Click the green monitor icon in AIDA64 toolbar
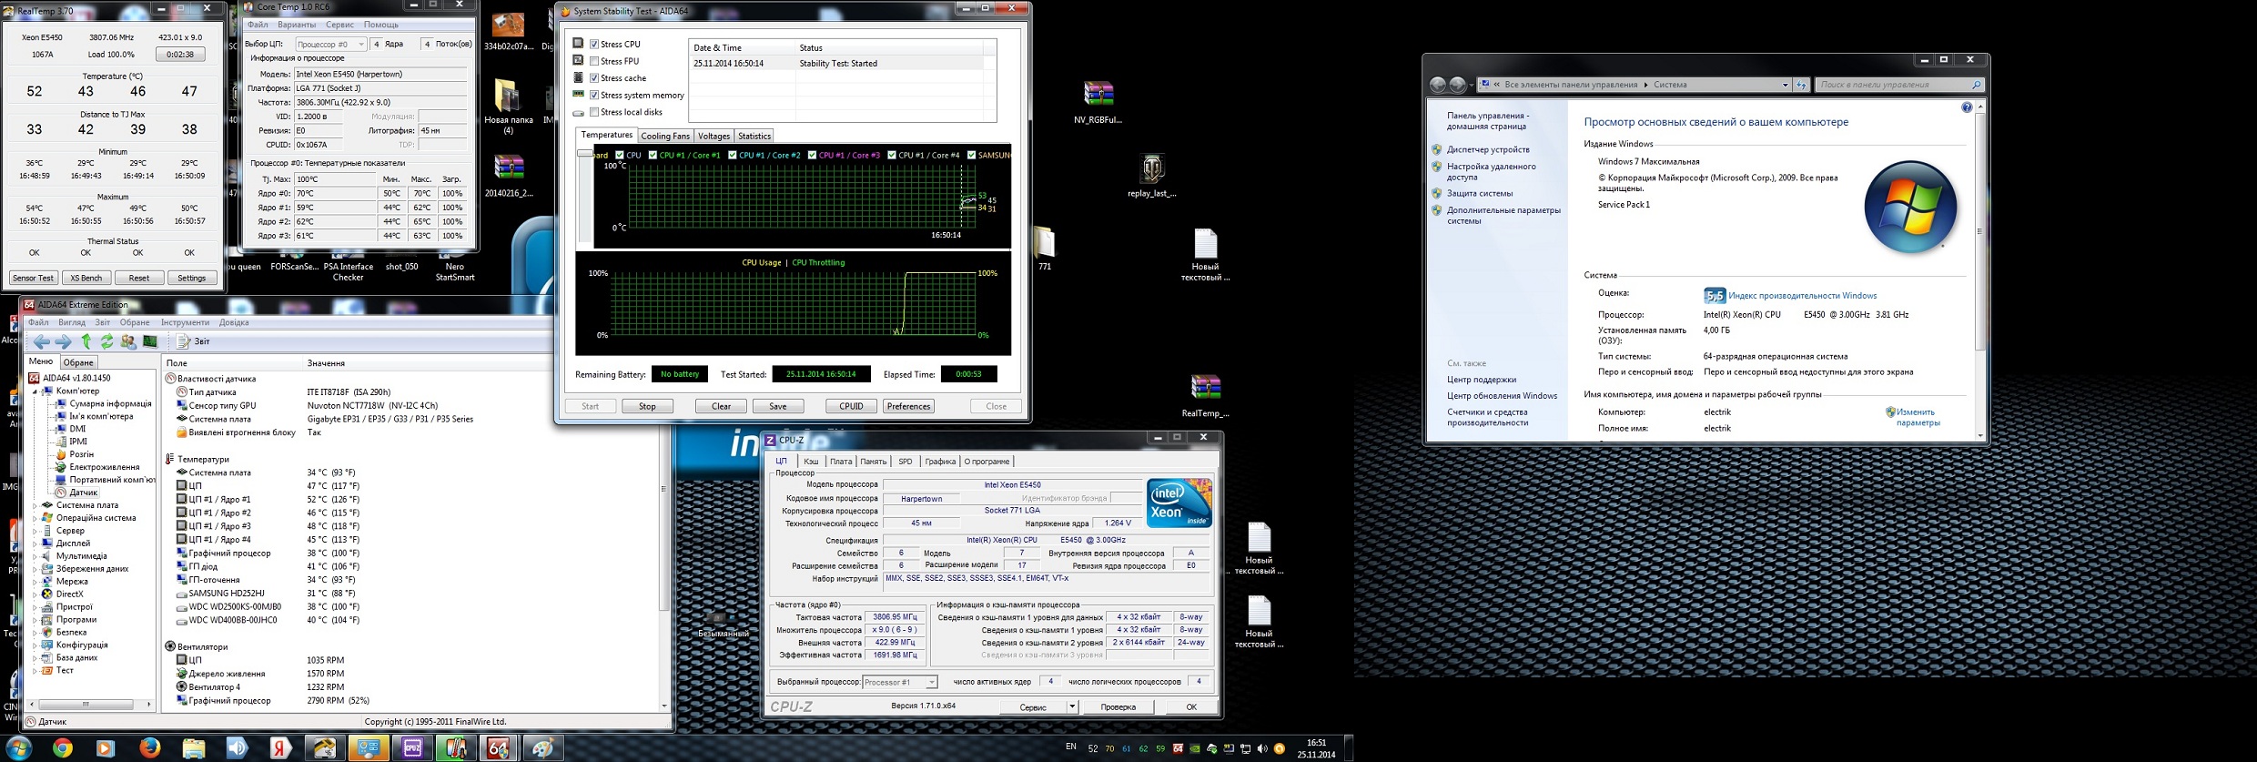2257x762 pixels. tap(150, 341)
